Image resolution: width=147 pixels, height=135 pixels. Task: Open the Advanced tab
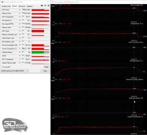[x=22, y=6]
